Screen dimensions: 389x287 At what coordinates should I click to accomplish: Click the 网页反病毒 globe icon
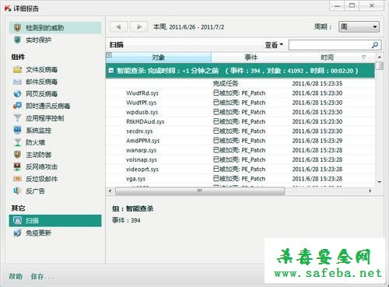[x=17, y=93]
